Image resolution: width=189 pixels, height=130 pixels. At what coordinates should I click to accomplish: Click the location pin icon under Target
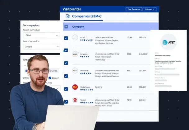90,103
